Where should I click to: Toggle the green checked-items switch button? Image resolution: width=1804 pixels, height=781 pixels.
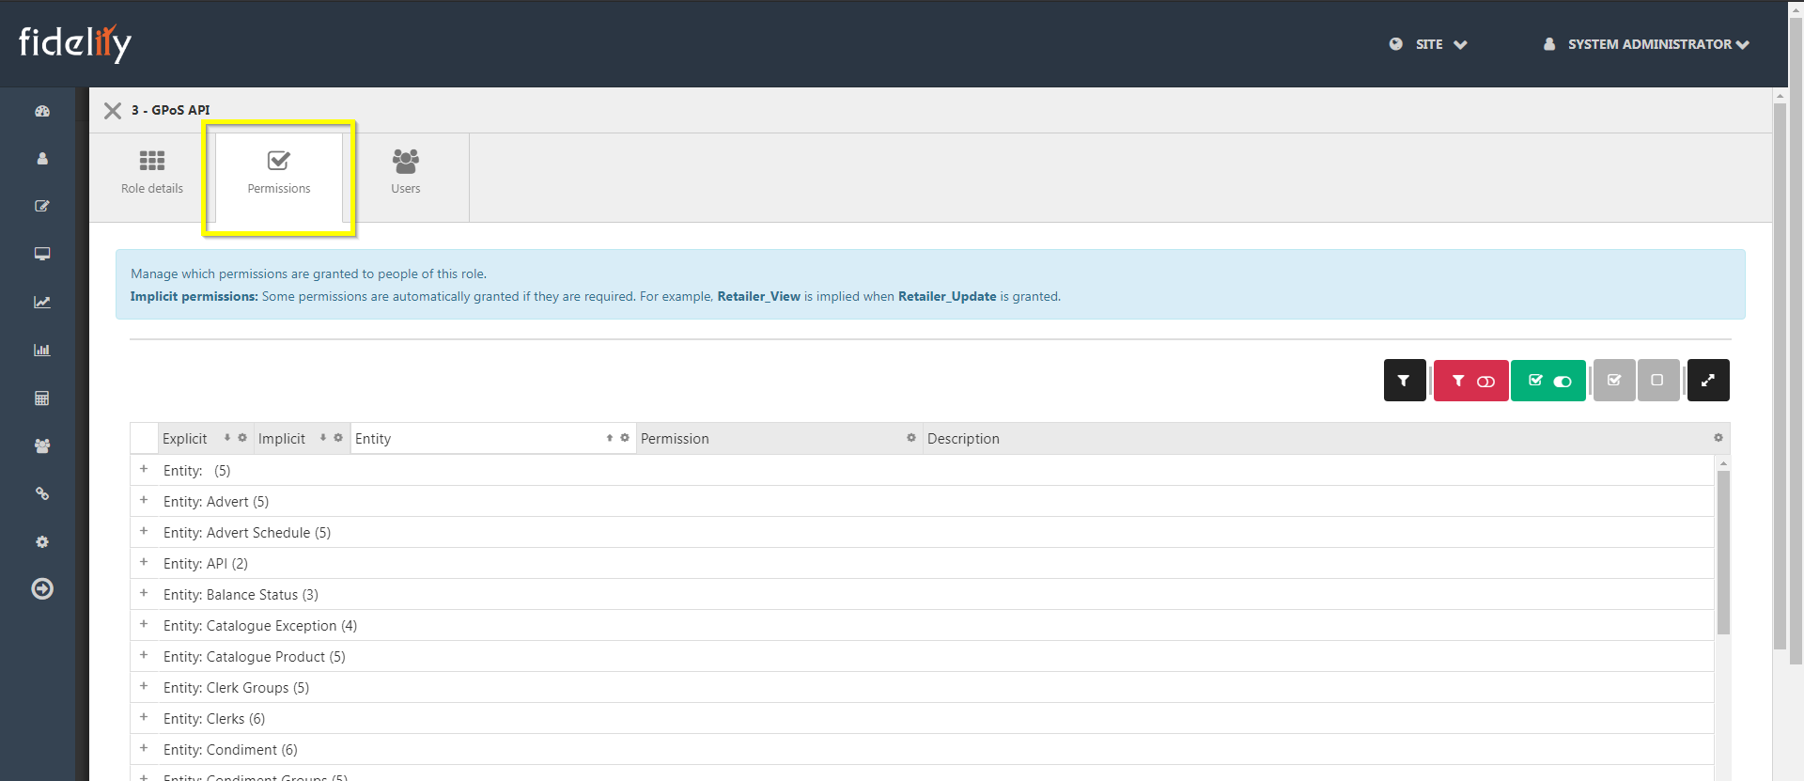pyautogui.click(x=1548, y=381)
